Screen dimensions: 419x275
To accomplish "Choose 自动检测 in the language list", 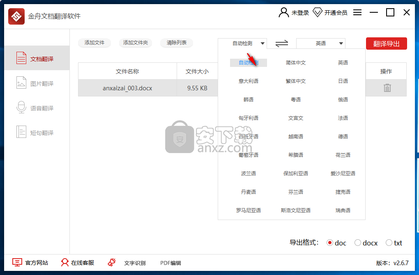I will (248, 63).
